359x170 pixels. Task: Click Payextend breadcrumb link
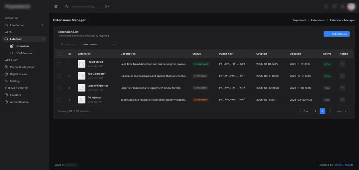tap(299, 20)
